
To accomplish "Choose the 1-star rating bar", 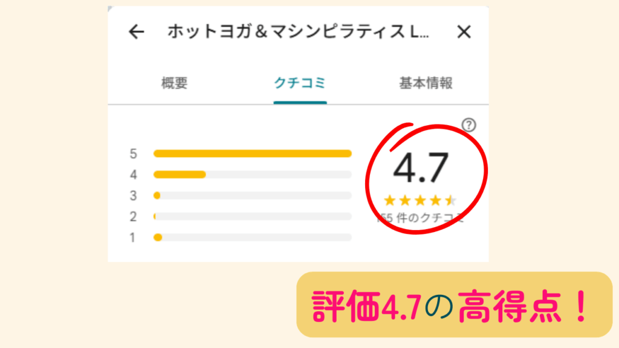I will pos(252,237).
